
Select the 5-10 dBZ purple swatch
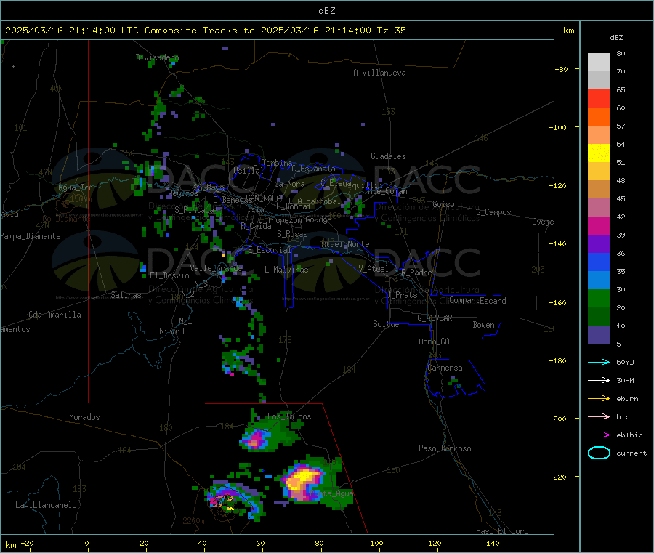[x=599, y=335]
